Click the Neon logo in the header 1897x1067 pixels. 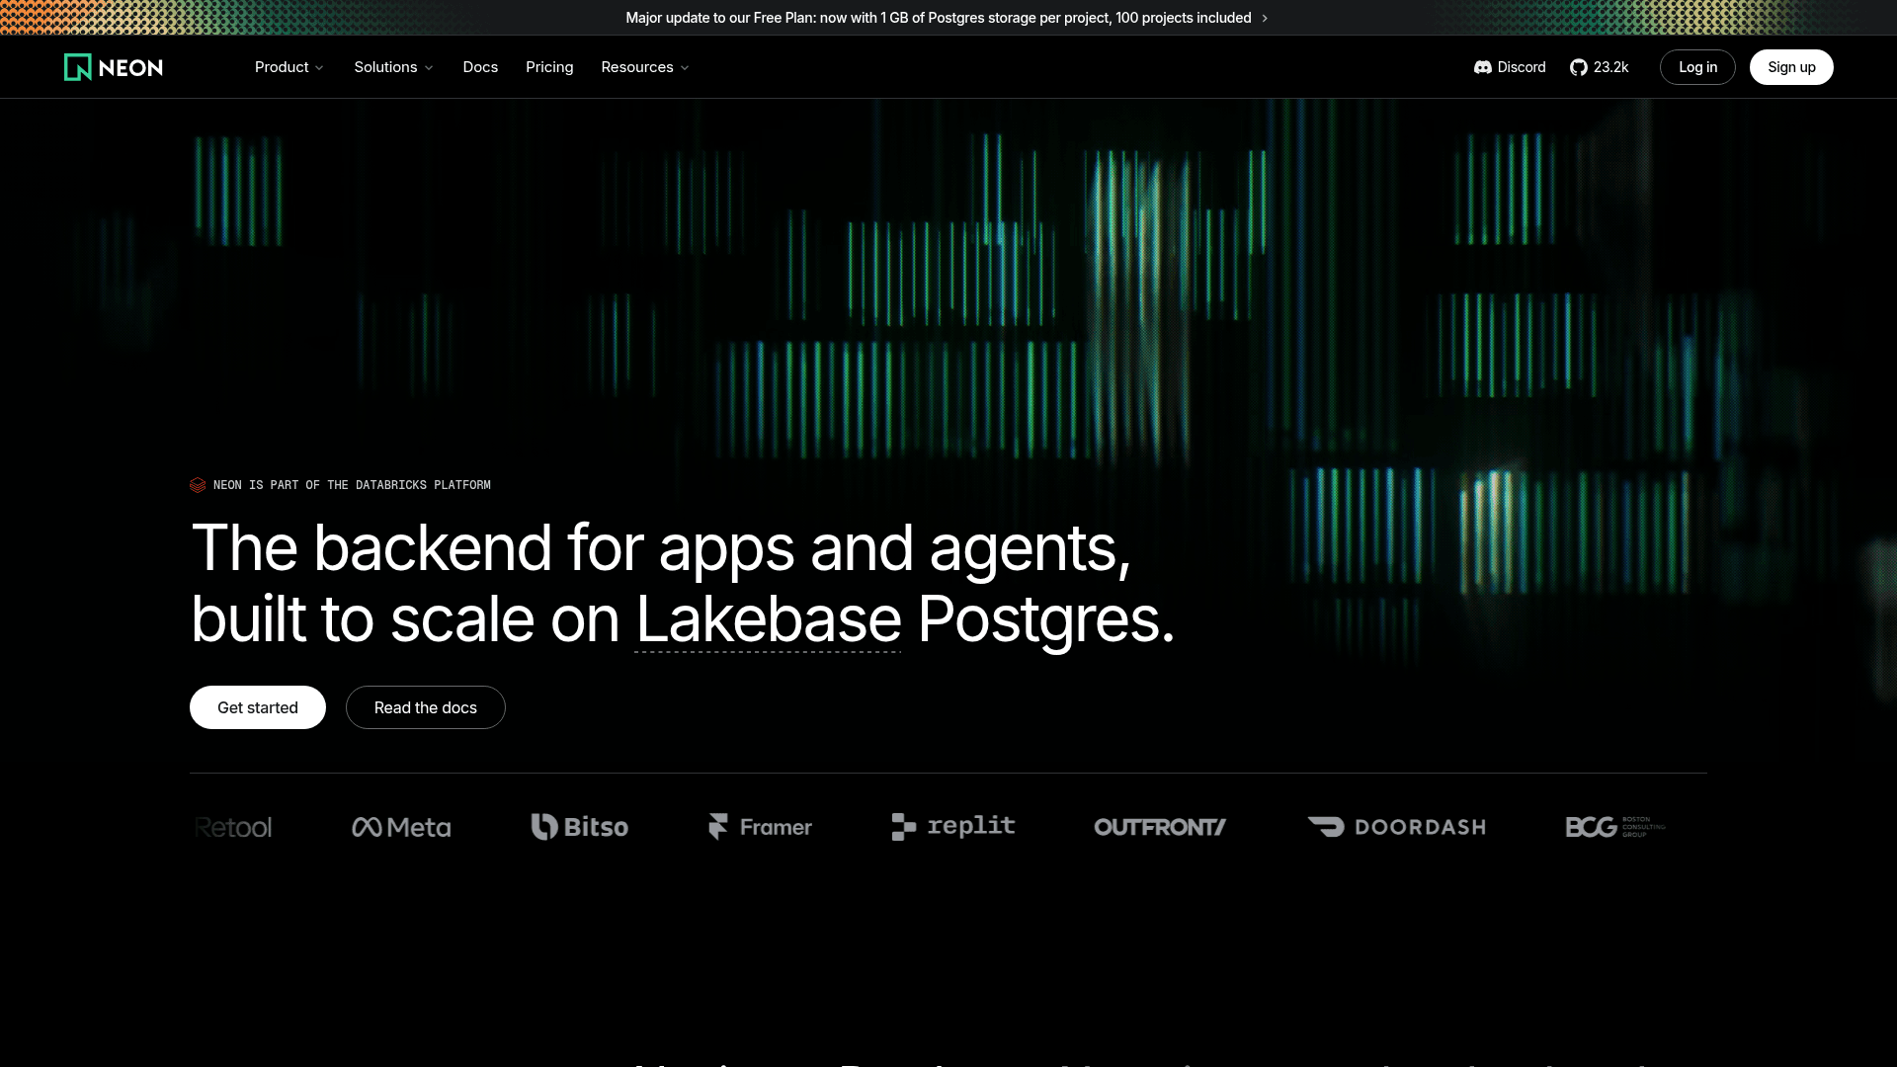[114, 67]
